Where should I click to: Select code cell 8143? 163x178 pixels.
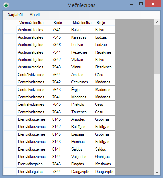[x=61, y=142]
